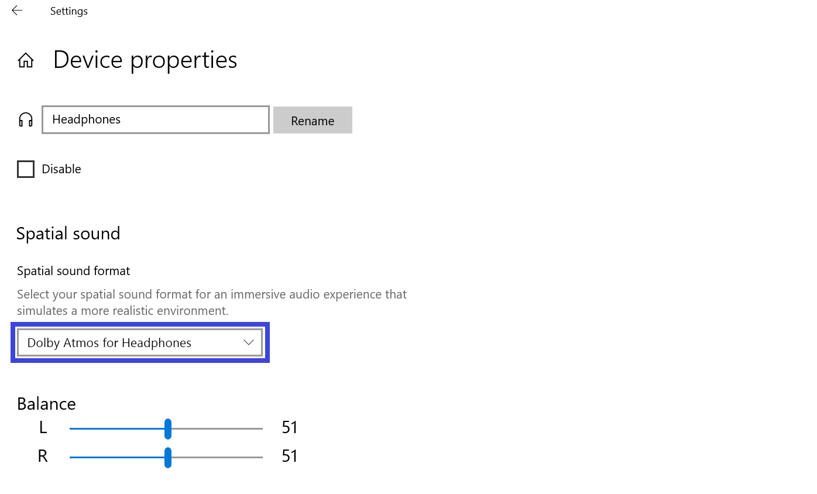Click the dropdown chevron on Dolby Atmos selector
The width and height of the screenshot is (817, 494).
click(x=248, y=342)
